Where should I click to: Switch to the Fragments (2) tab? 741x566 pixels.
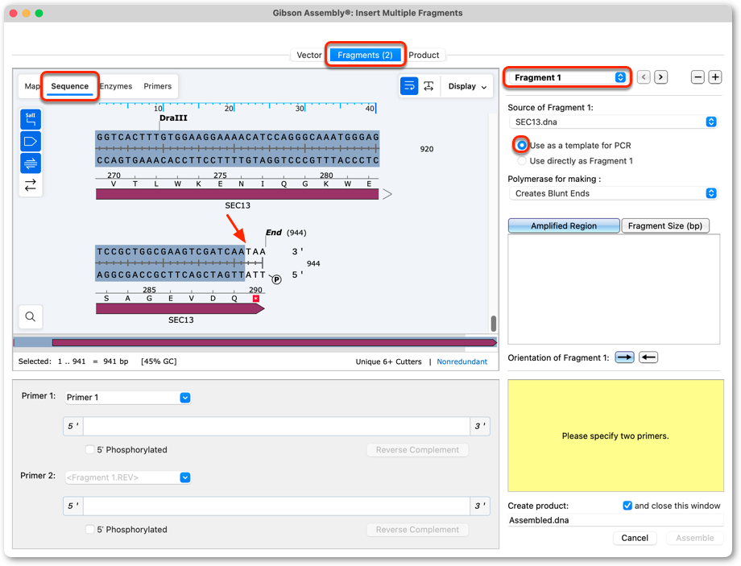pyautogui.click(x=365, y=55)
